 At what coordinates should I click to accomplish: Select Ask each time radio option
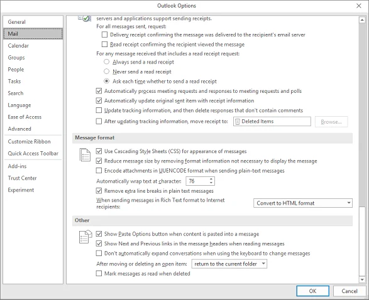click(x=107, y=82)
